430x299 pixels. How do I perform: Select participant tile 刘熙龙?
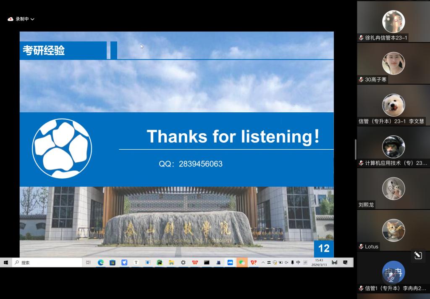(393, 189)
